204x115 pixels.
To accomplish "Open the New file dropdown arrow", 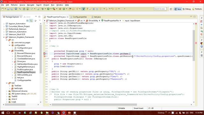I will coord(5,9).
